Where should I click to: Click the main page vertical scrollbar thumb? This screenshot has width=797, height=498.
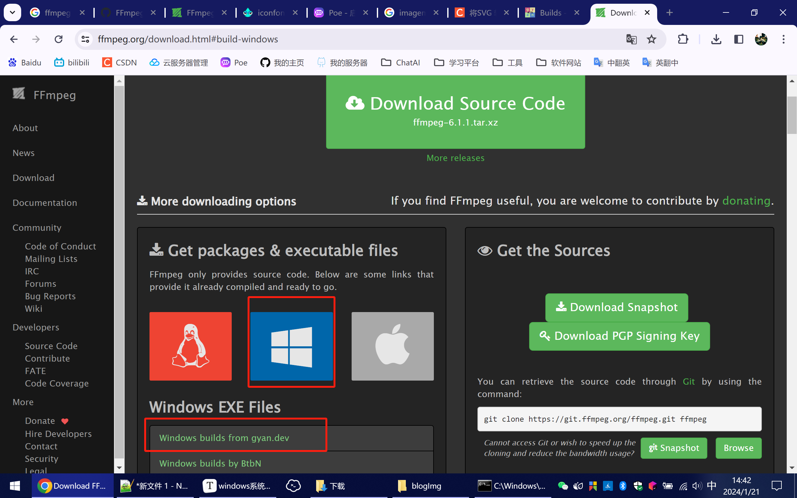[x=792, y=115]
